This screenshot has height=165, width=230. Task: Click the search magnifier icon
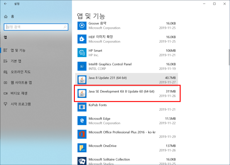click(x=65, y=27)
